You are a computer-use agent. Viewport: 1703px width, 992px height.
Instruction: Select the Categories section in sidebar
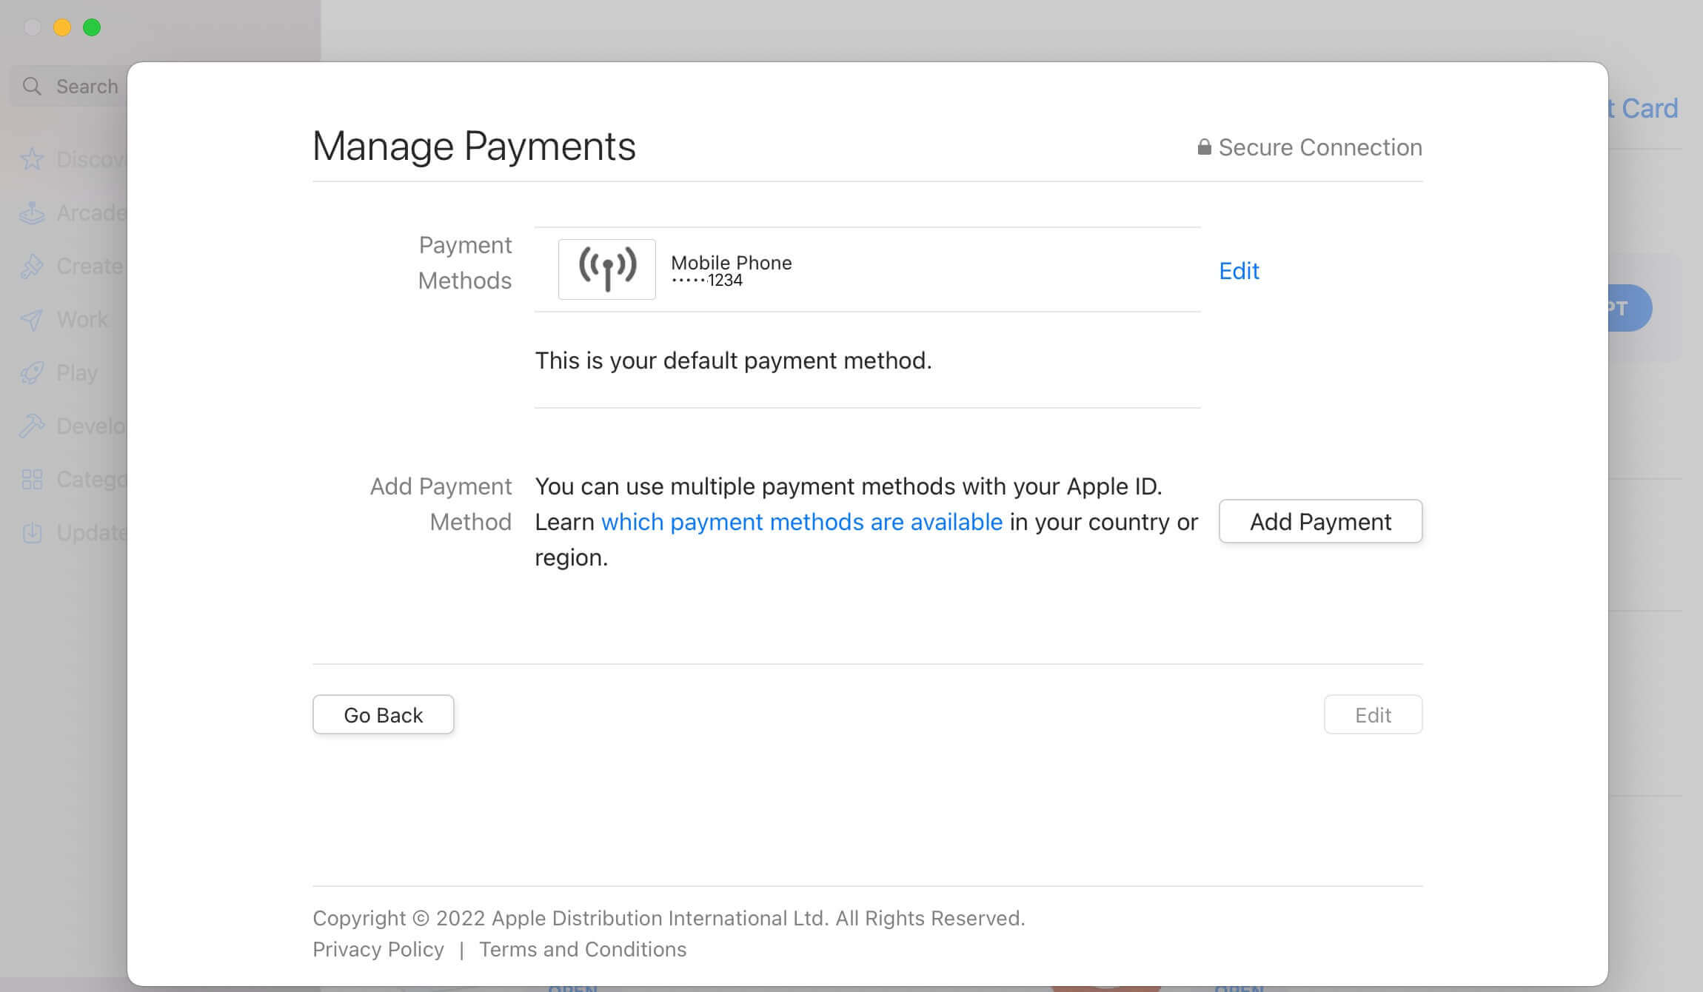(x=90, y=478)
